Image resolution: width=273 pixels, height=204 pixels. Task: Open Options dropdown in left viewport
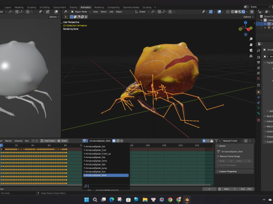[54, 17]
